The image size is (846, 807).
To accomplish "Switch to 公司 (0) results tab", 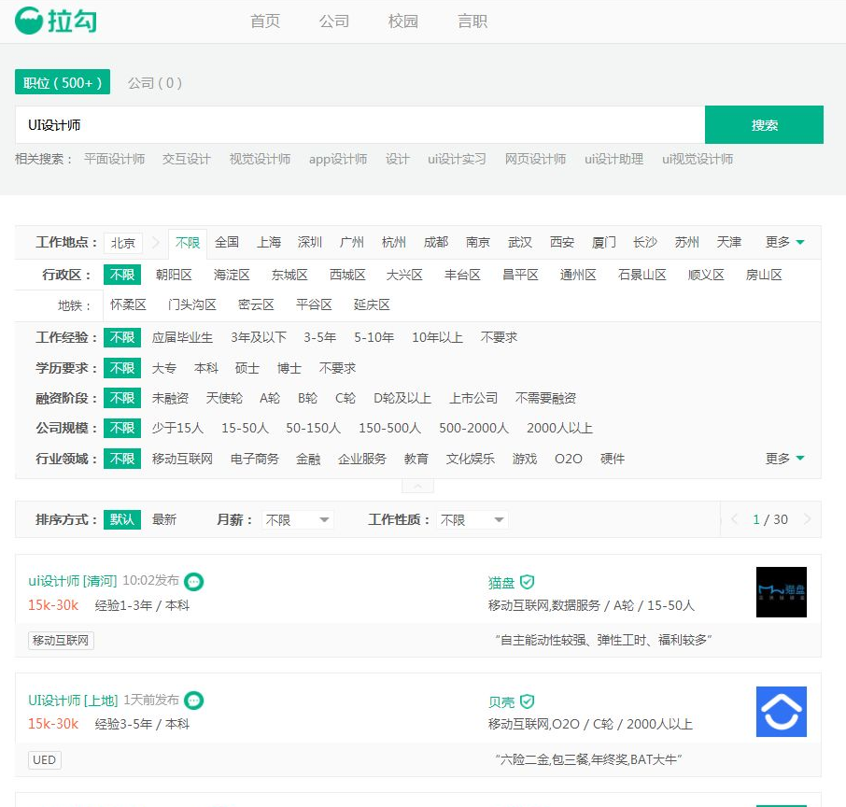I will [155, 82].
